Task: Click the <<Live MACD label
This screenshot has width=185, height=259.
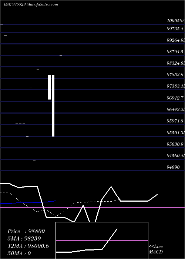Action: point(156,249)
